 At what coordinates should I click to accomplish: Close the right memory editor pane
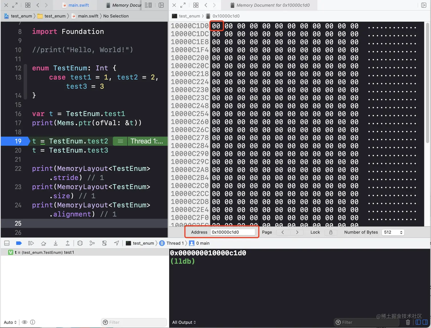tap(174, 5)
